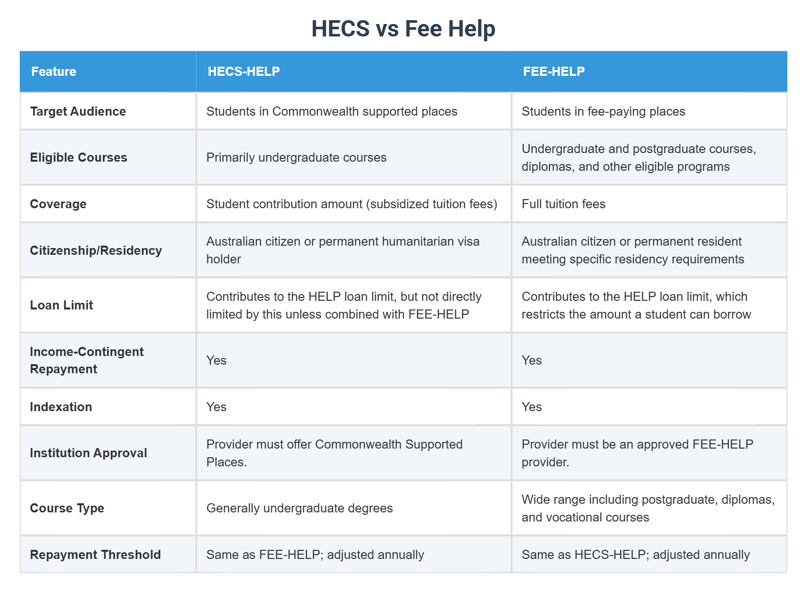Viewport: 807px width, 593px height.
Task: Select the Target Audience row label
Action: point(78,111)
